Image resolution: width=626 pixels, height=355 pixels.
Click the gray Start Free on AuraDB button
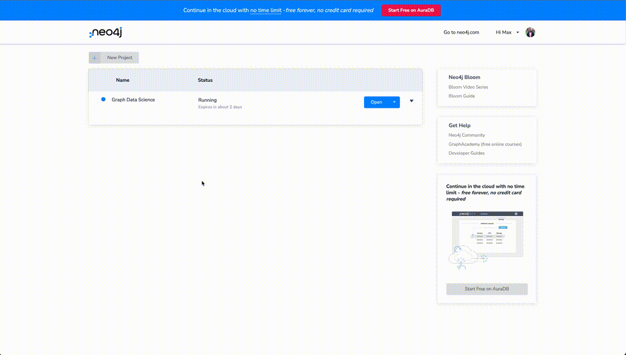[487, 289]
